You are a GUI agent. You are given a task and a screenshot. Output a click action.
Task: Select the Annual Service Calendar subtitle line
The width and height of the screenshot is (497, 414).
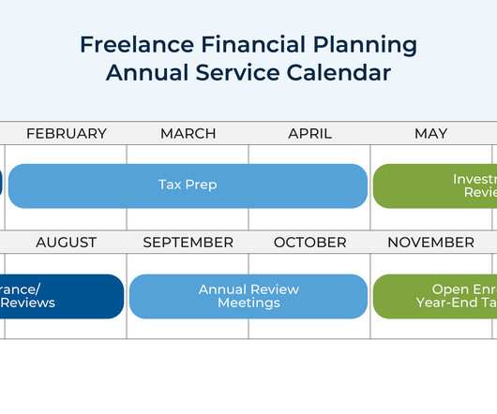248,73
